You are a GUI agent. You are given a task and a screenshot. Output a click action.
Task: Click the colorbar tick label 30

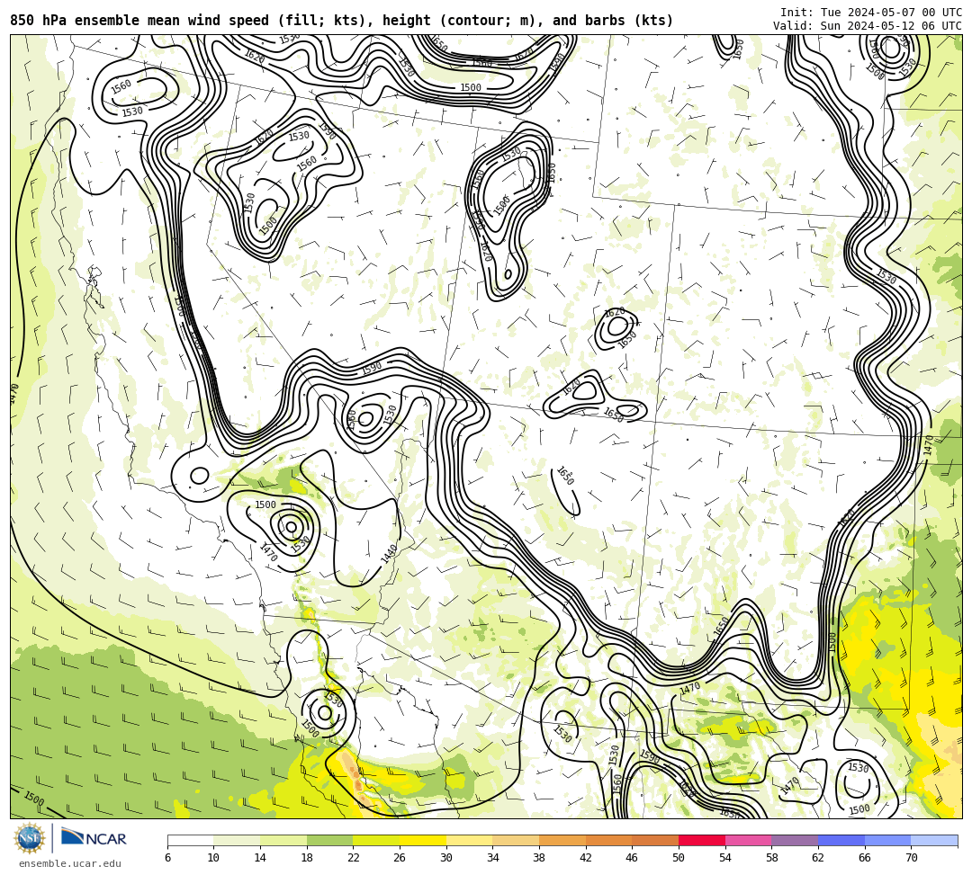[445, 858]
